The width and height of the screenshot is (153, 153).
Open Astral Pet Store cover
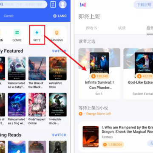tap(58, 68)
